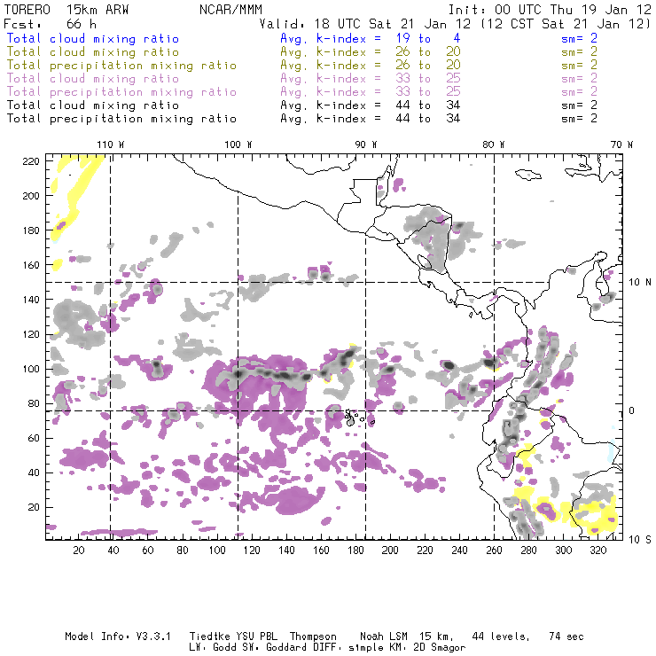656x656 pixels.
Task: Click the '80' value on the vertical axis
Action: 34,403
